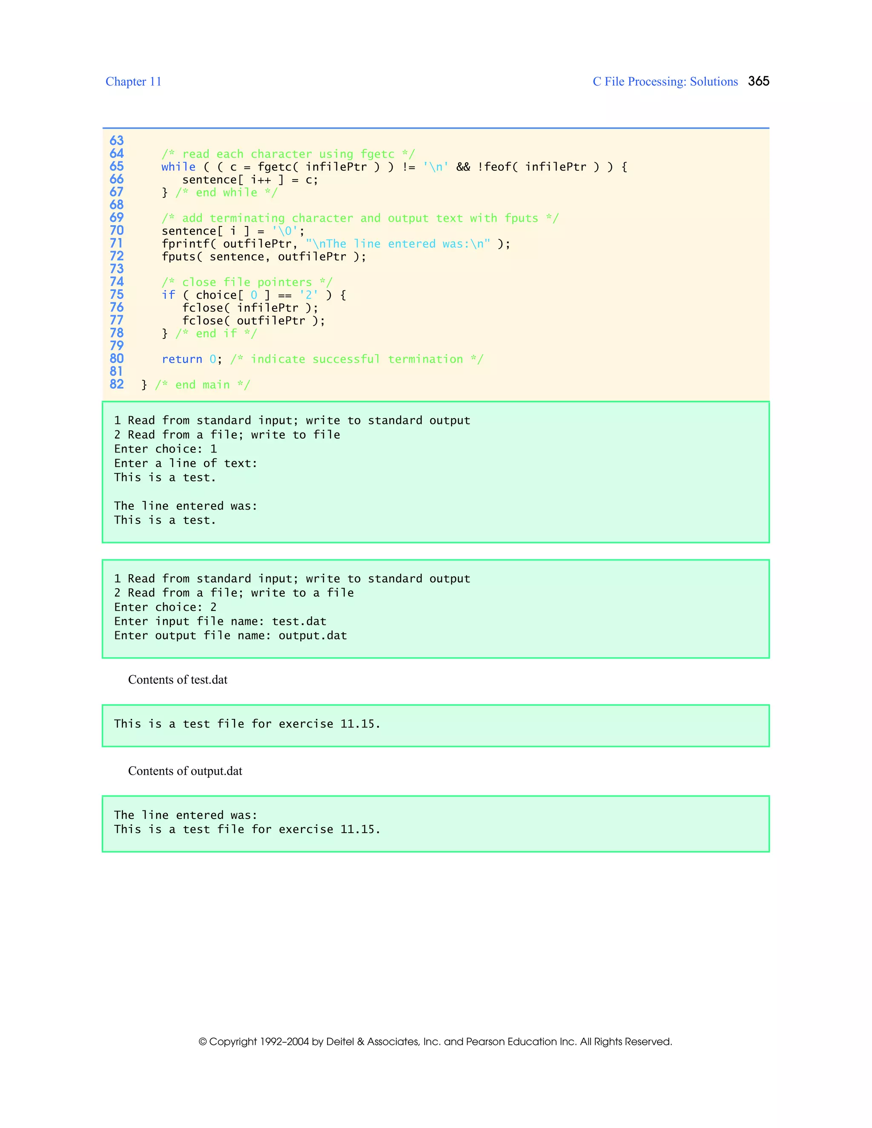872x1128 pixels.
Task: Click 'fclose( infilePtr );' line
Action: pyautogui.click(x=250, y=308)
